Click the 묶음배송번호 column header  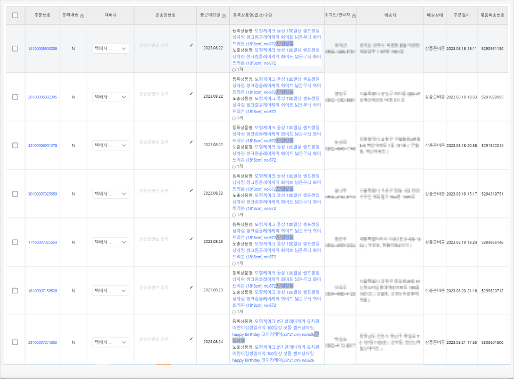click(492, 15)
